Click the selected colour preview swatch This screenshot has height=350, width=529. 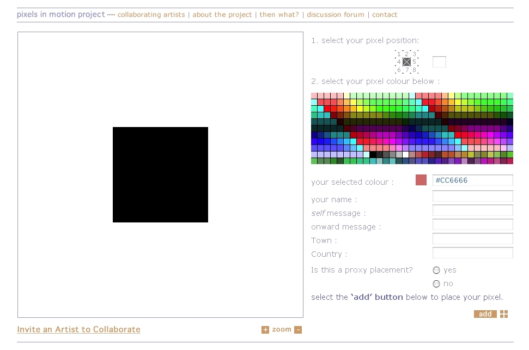click(421, 180)
